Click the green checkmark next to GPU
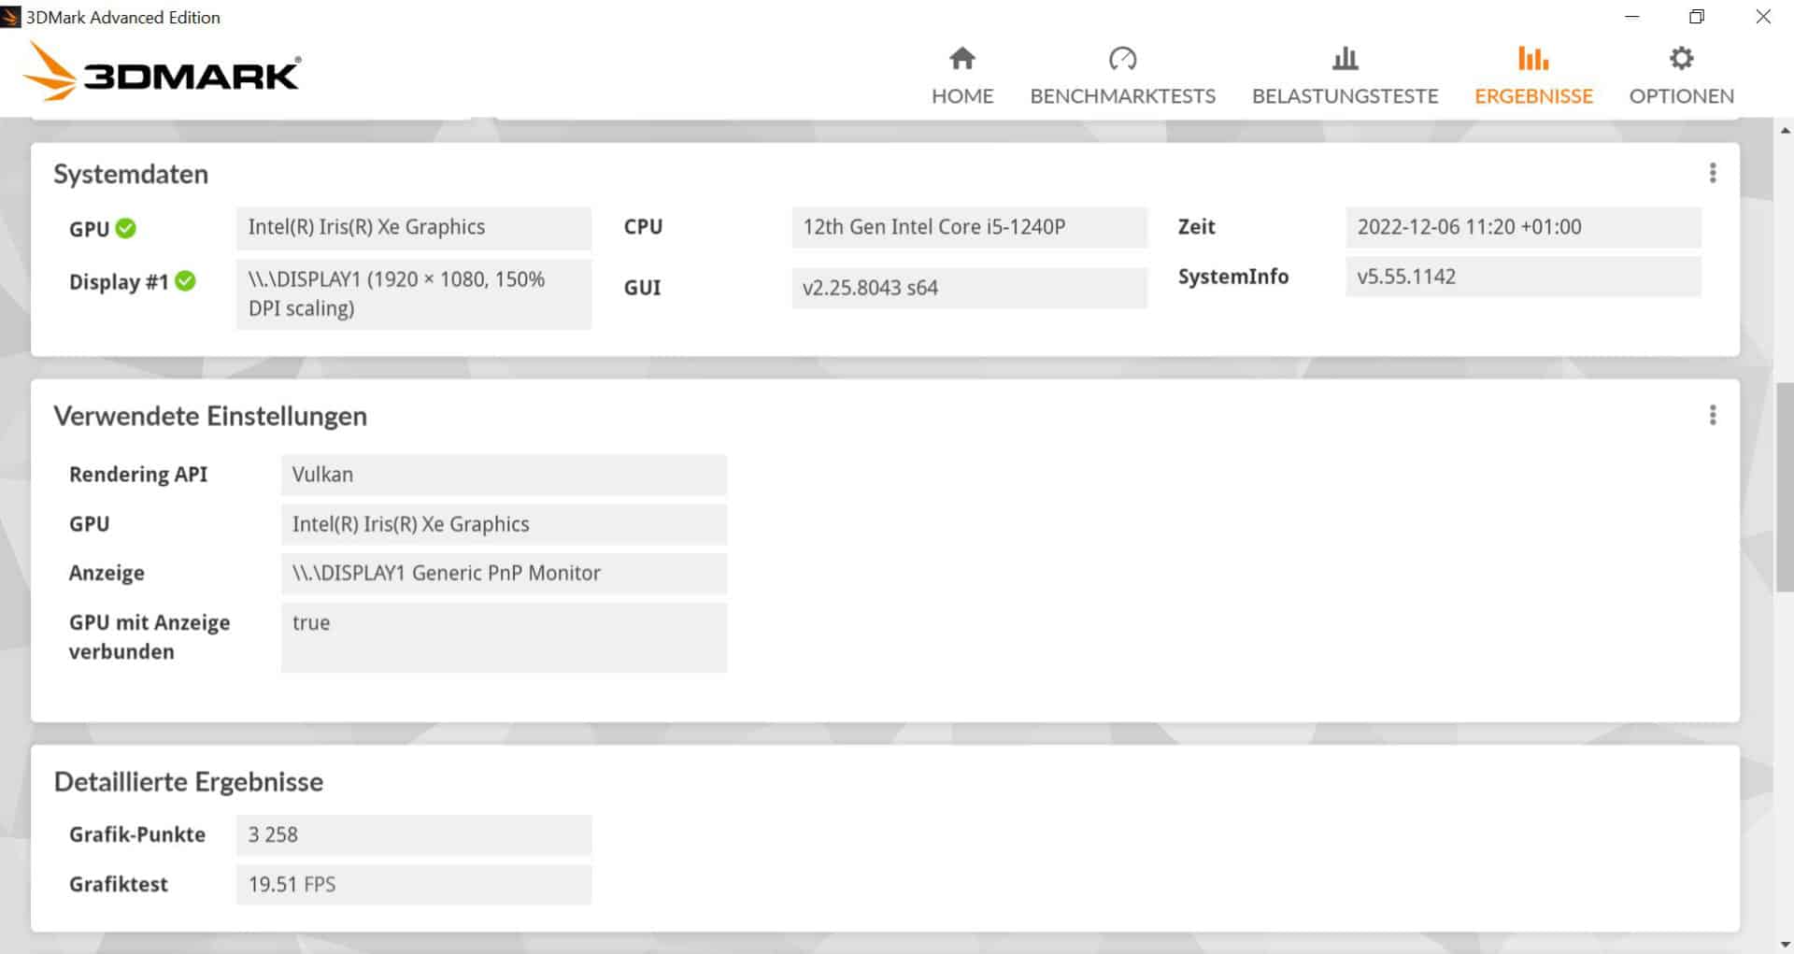 click(126, 228)
